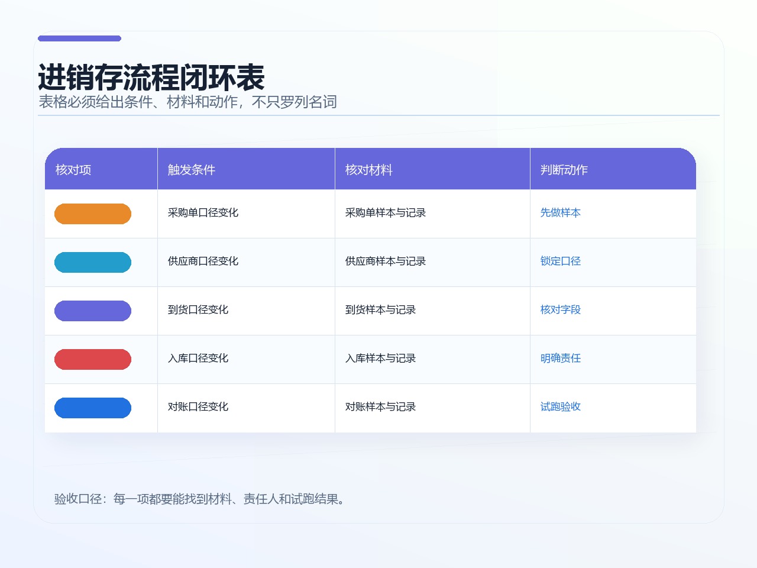Click the orange pill in 采购单口径变化 row
This screenshot has height=568, width=757.
click(93, 214)
